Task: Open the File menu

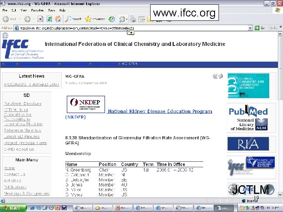Action: click(5, 10)
